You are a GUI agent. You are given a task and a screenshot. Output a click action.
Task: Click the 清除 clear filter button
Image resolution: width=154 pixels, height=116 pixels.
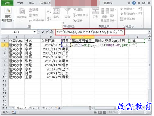tap(78, 9)
